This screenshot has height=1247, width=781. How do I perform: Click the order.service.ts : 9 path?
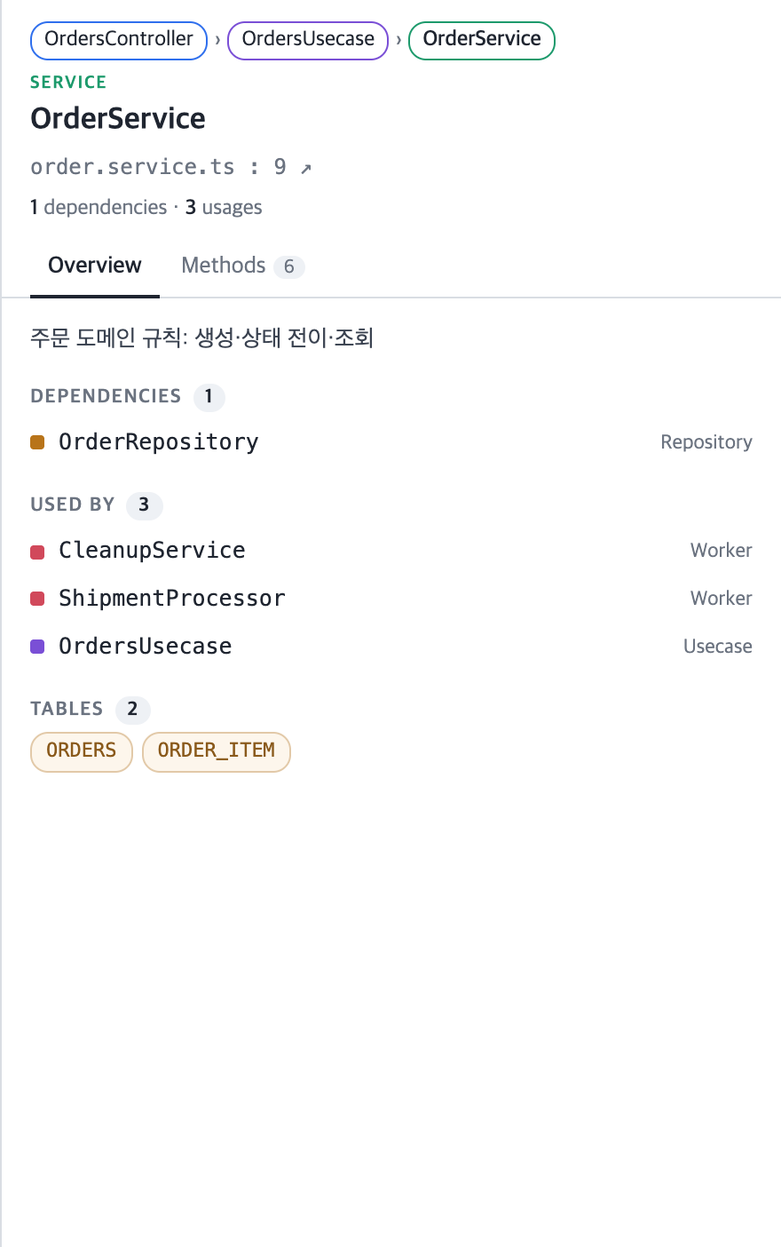coord(158,167)
